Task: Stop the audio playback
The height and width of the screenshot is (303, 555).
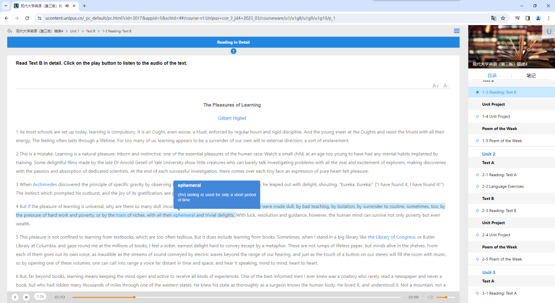Action: click(x=26, y=297)
